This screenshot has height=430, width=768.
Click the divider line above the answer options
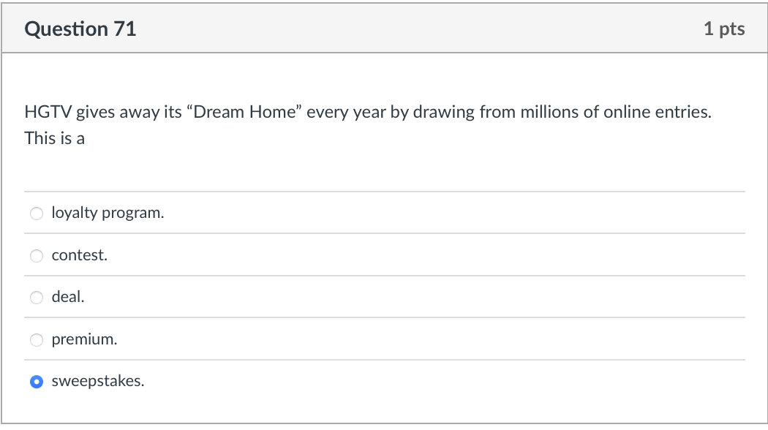pyautogui.click(x=384, y=192)
